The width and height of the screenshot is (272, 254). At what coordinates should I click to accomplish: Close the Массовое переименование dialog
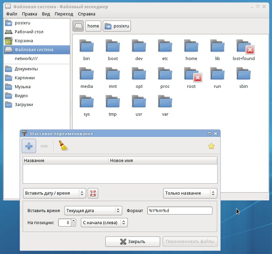[x=216, y=134]
